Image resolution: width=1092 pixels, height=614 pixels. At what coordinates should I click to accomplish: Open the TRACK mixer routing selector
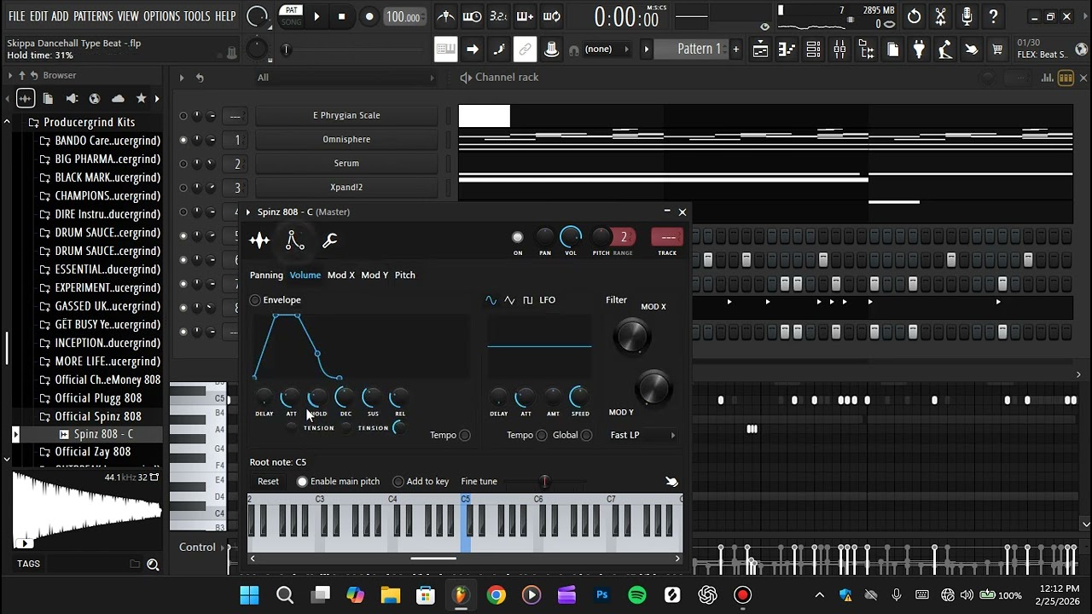click(667, 238)
